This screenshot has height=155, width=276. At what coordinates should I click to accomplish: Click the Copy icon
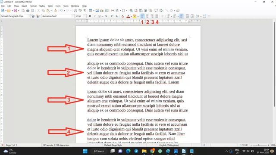(x=43, y=11)
